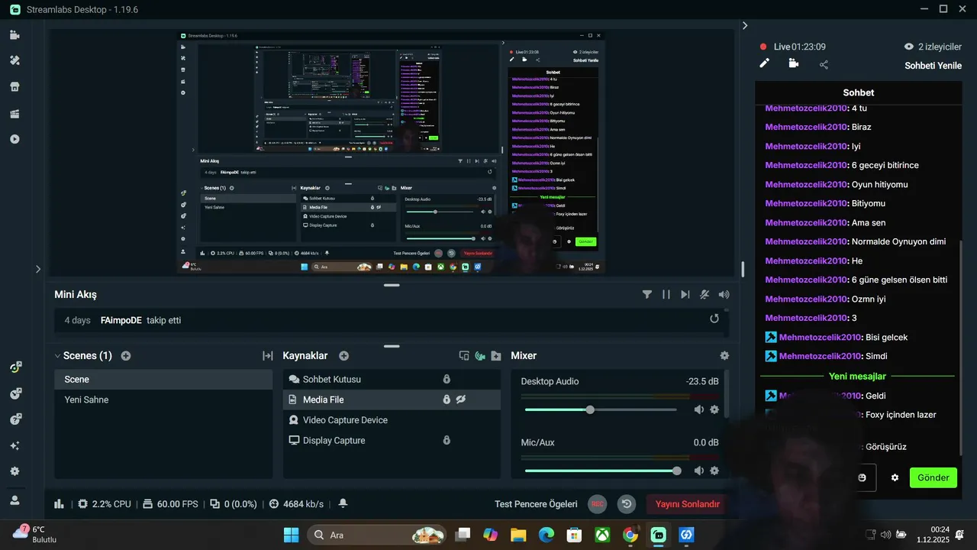Open Mixer advanced settings gear

click(x=724, y=356)
